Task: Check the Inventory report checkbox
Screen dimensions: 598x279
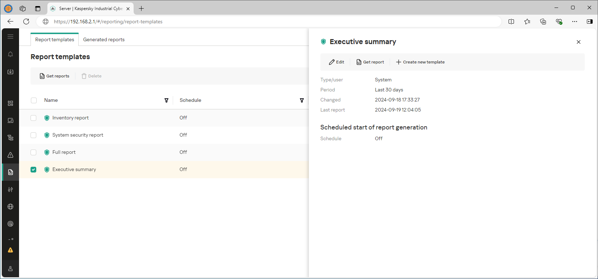Action: (x=33, y=118)
